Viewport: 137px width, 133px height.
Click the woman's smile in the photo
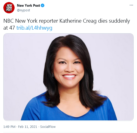tap(69, 76)
